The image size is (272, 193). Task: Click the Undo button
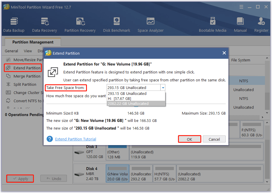click(54, 179)
